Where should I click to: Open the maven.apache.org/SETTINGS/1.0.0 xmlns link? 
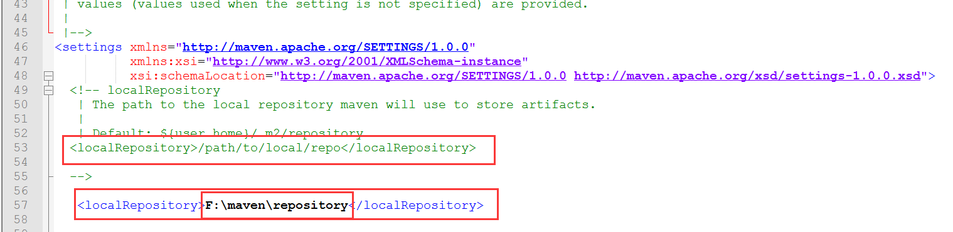tap(326, 47)
